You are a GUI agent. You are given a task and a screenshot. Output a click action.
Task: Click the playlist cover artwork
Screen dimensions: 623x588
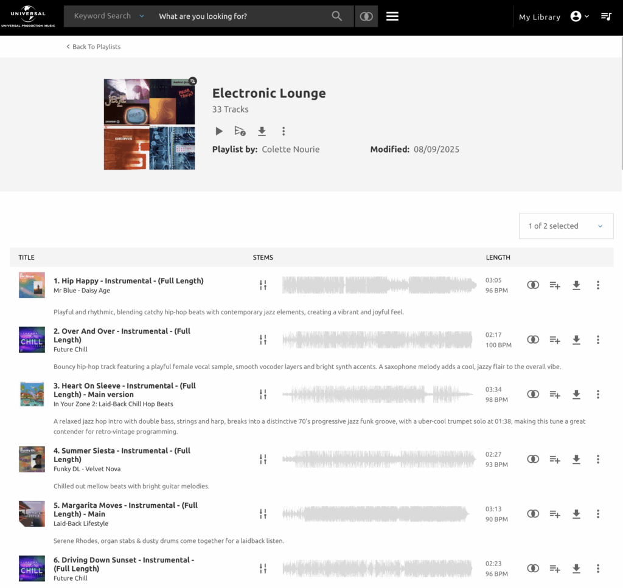coord(150,124)
